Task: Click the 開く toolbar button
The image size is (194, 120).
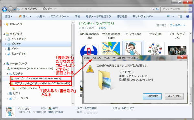Action: 24,16
